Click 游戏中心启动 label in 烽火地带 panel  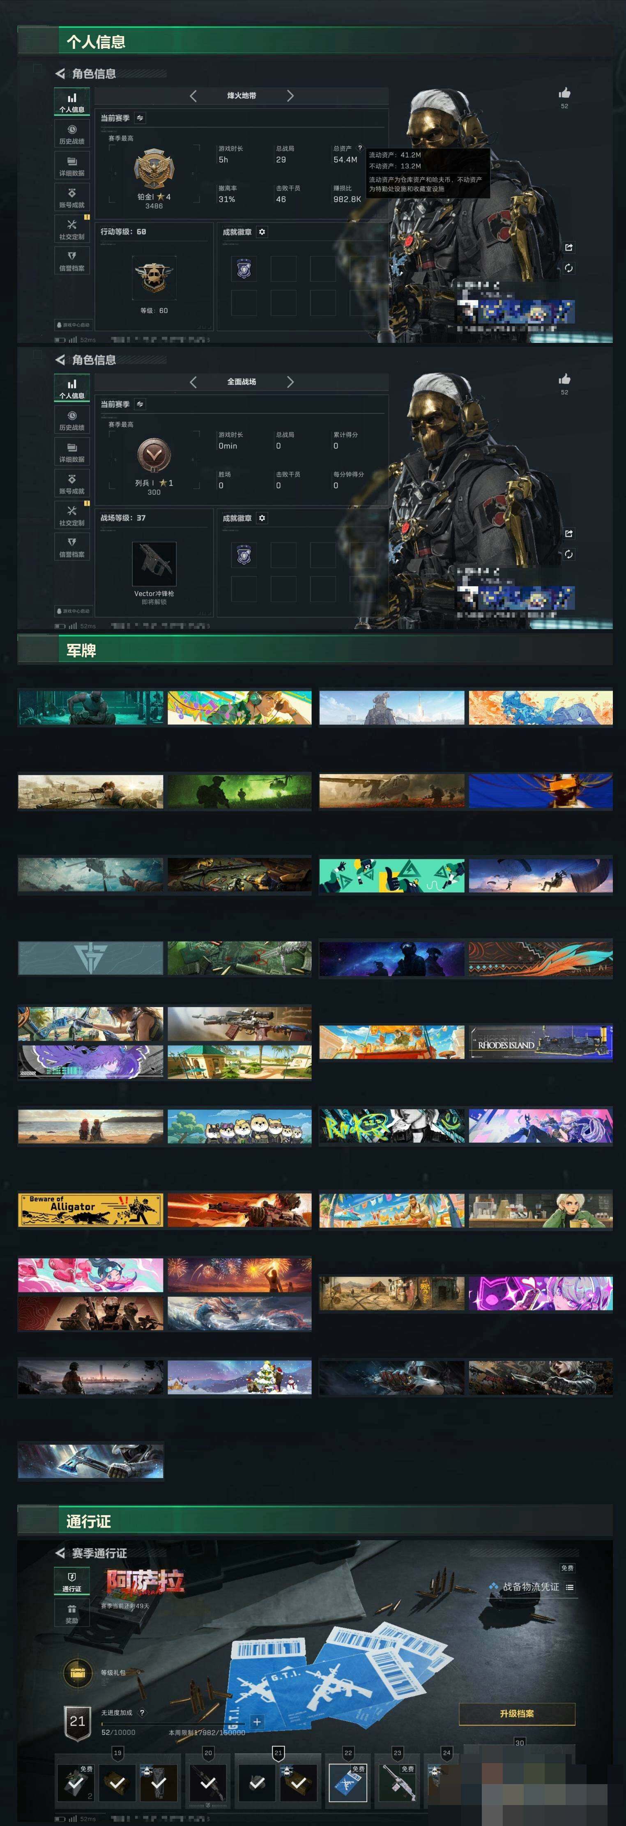coord(73,325)
